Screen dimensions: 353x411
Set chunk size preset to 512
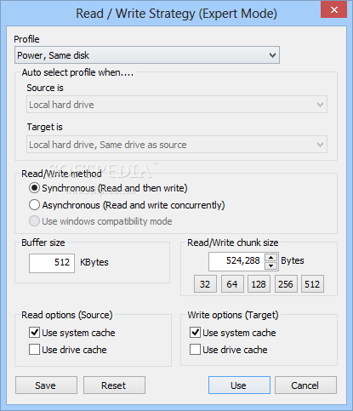tap(312, 283)
